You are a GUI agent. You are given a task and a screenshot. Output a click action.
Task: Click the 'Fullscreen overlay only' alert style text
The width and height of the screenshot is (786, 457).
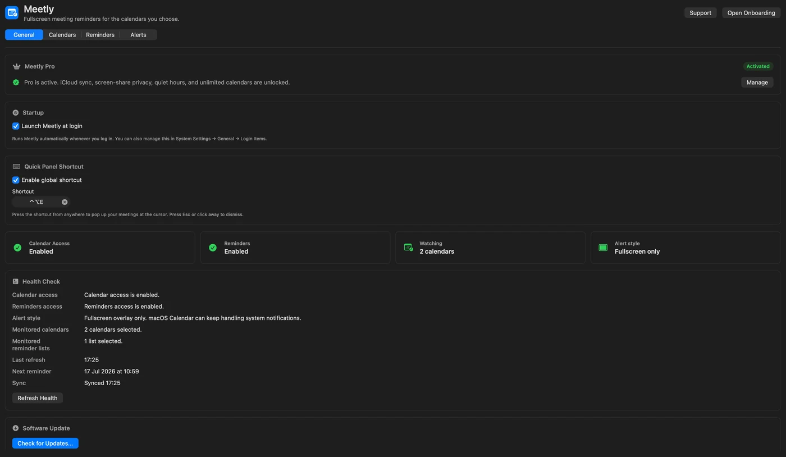click(193, 318)
